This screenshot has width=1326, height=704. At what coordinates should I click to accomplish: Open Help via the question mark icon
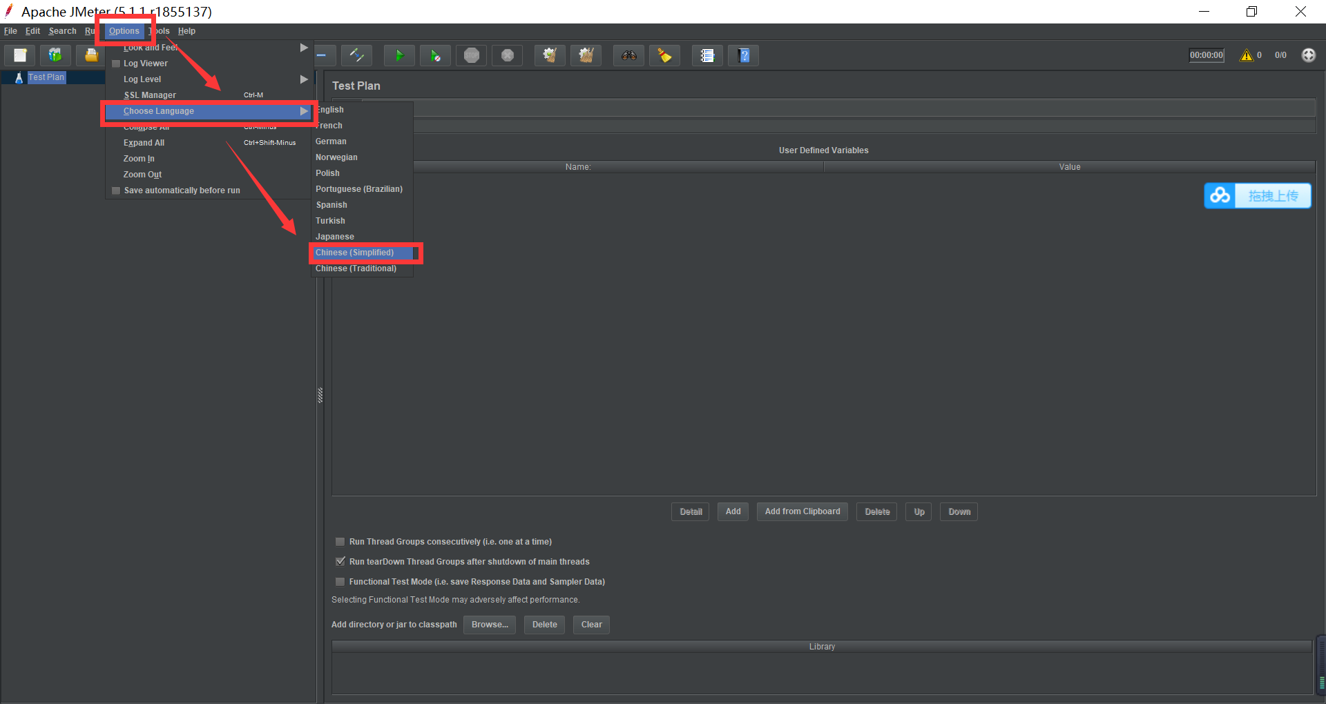(x=743, y=55)
